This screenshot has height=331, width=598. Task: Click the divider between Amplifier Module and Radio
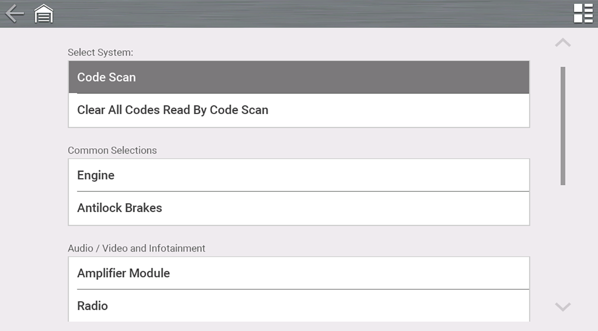(x=302, y=289)
